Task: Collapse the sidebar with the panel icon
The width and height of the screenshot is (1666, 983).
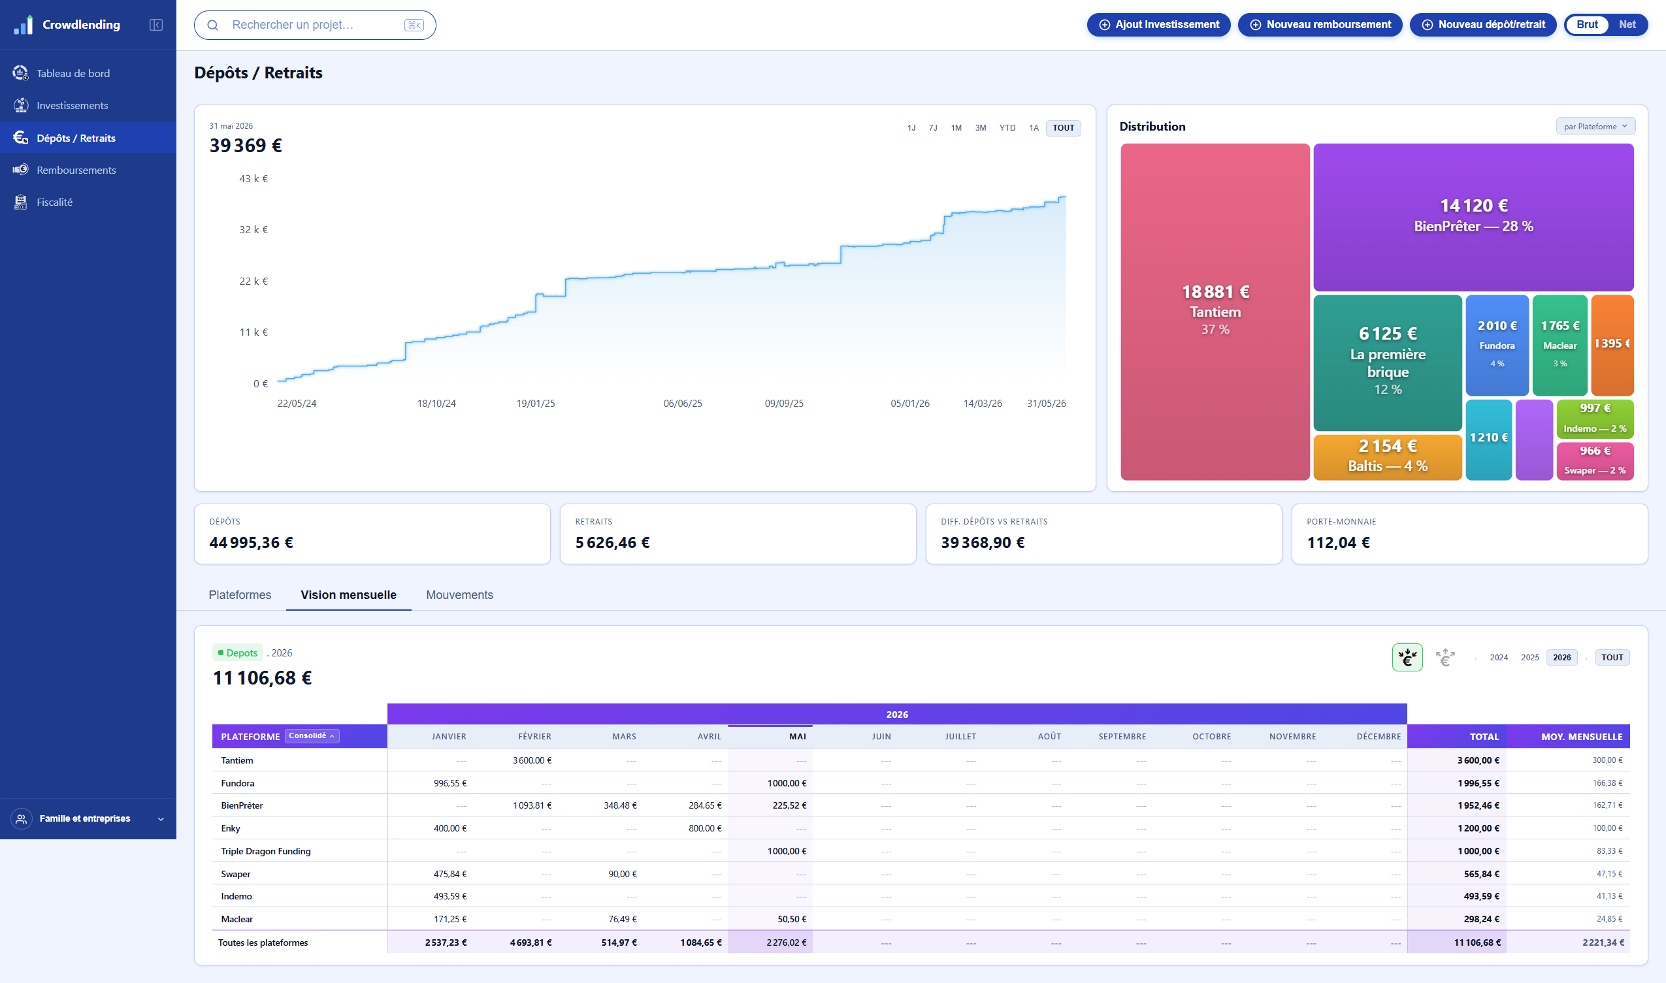Action: tap(156, 25)
